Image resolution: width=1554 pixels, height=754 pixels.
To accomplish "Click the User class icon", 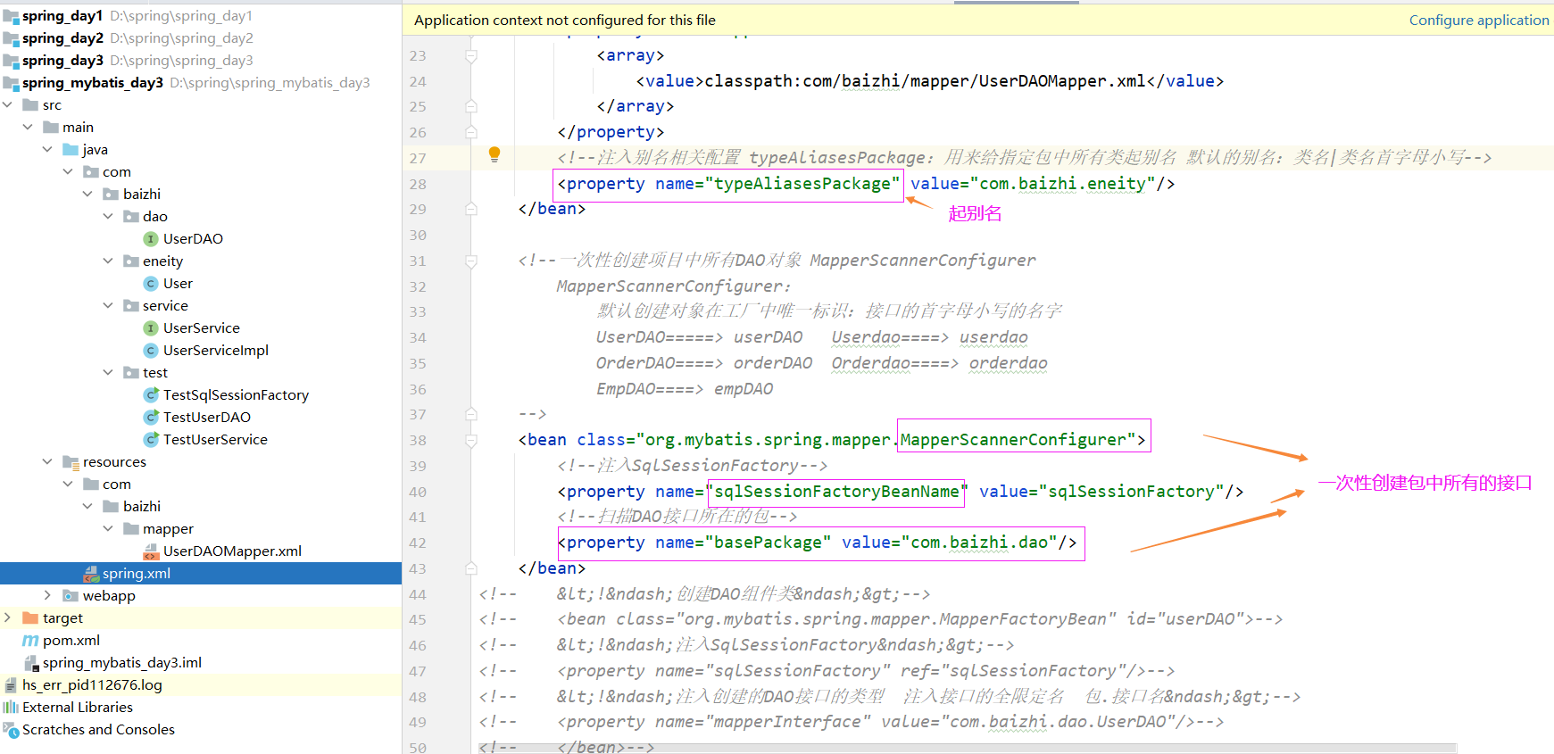I will point(151,284).
